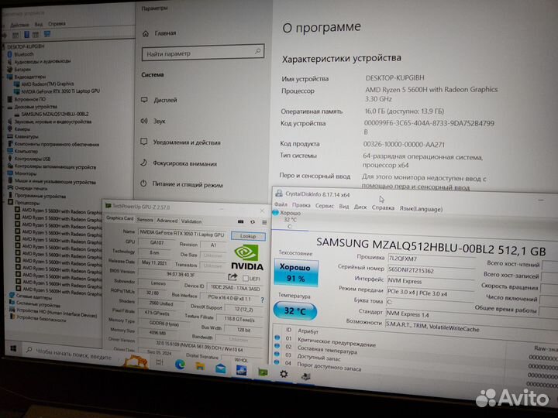Click Камеры camera category in Device Manager

point(19,129)
